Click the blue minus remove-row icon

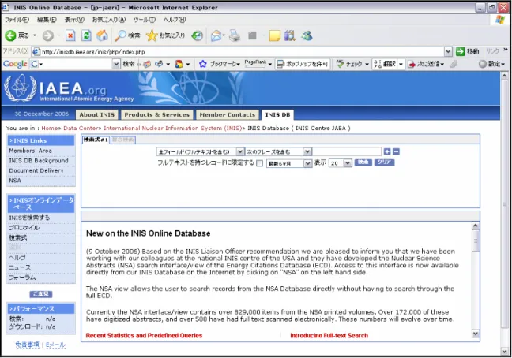click(x=396, y=151)
